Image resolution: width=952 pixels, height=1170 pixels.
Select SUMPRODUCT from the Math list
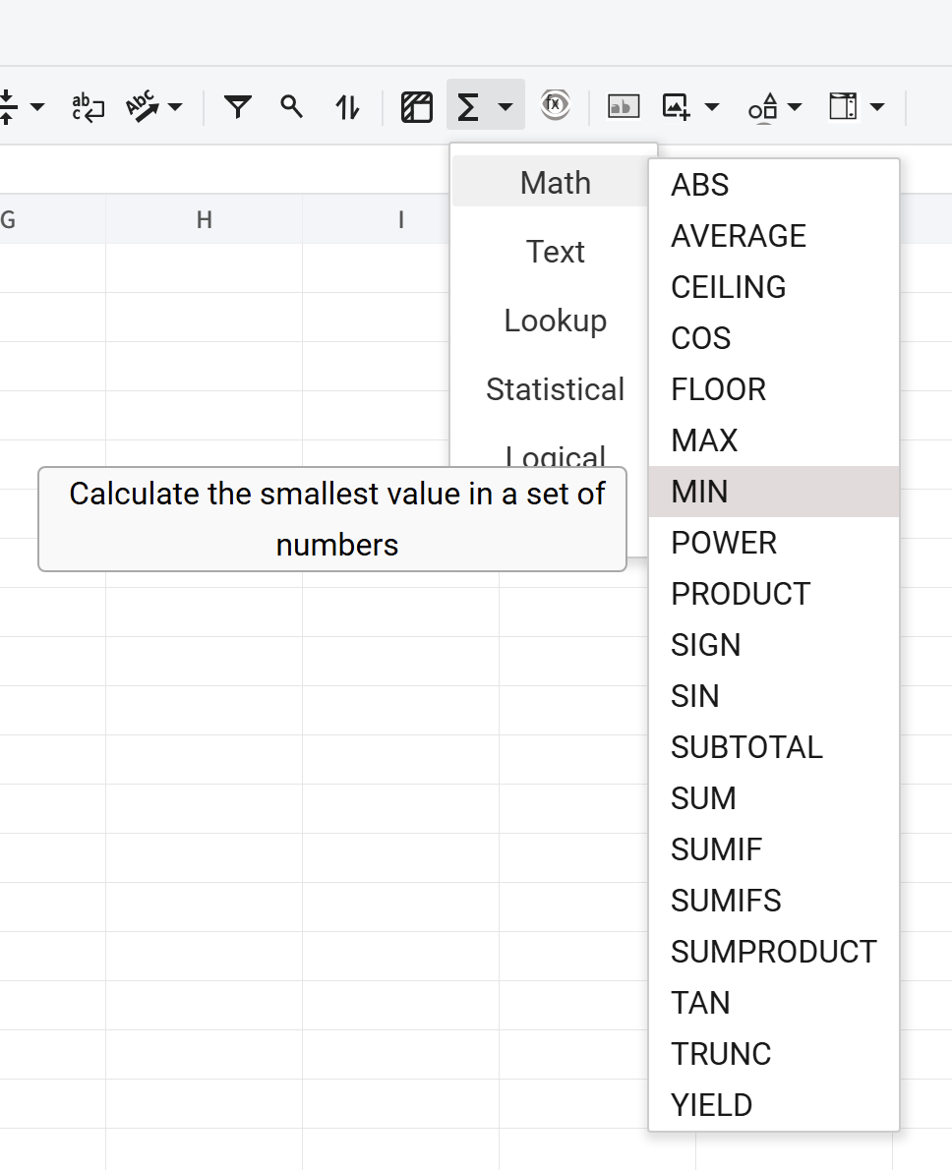[x=773, y=952]
